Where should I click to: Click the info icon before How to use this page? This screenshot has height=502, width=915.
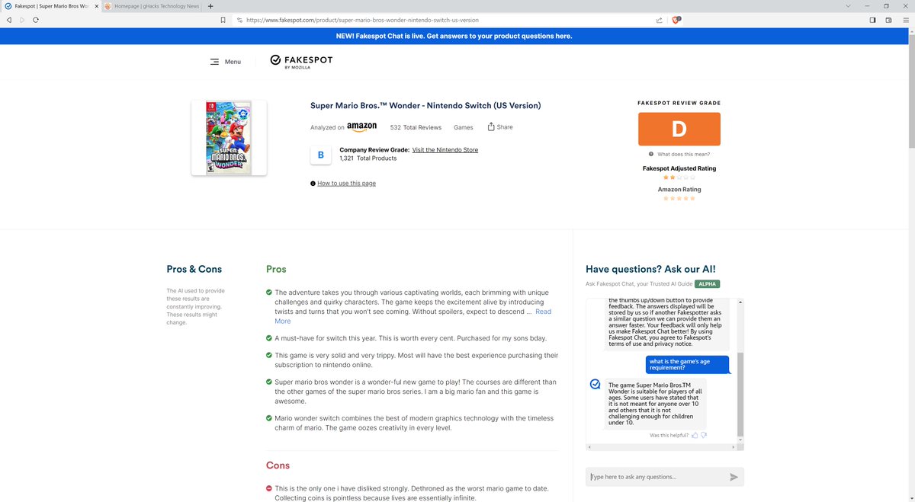(x=313, y=183)
